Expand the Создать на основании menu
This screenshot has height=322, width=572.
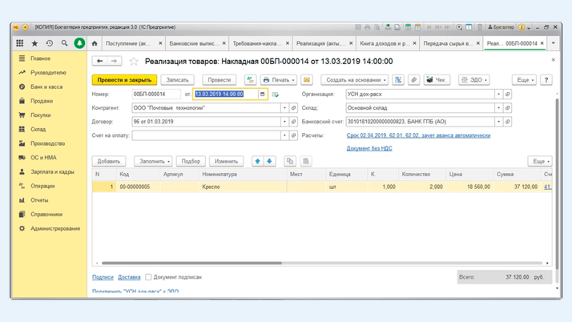356,80
